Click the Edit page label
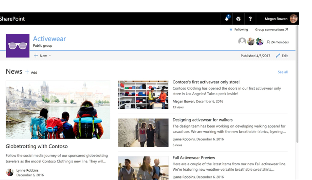Image resolution: width=312 pixels, height=180 pixels. click(285, 56)
